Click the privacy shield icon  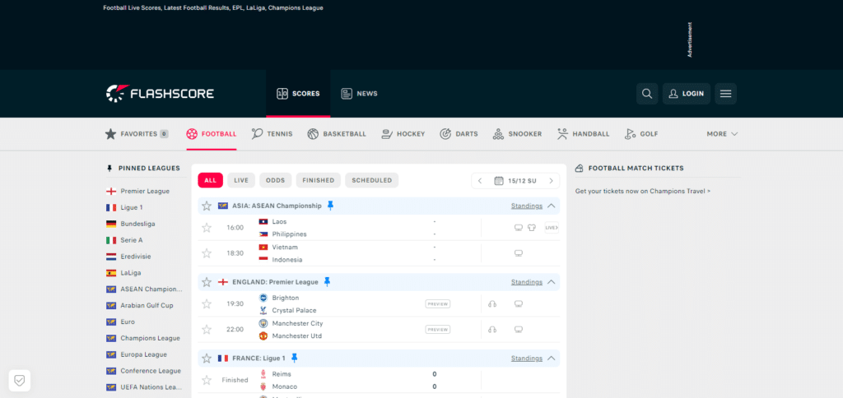click(x=20, y=381)
